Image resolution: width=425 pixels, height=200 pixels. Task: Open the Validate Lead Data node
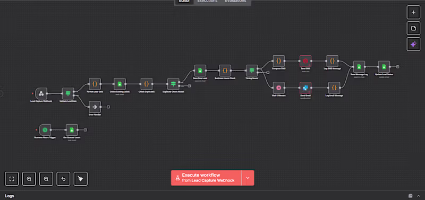click(68, 93)
